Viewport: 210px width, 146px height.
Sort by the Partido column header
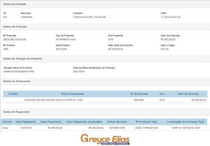[x=13, y=94]
